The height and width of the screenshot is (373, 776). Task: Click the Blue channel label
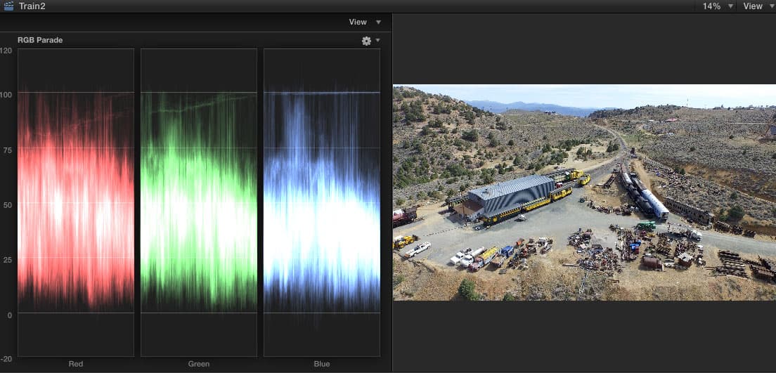pyautogui.click(x=322, y=364)
